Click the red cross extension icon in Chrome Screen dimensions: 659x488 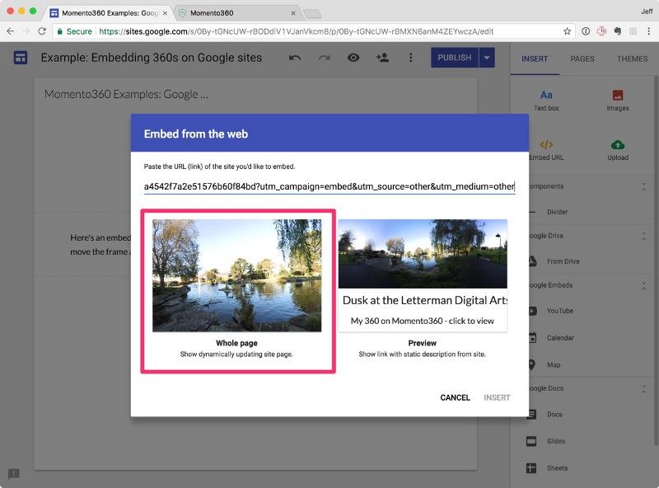601,31
